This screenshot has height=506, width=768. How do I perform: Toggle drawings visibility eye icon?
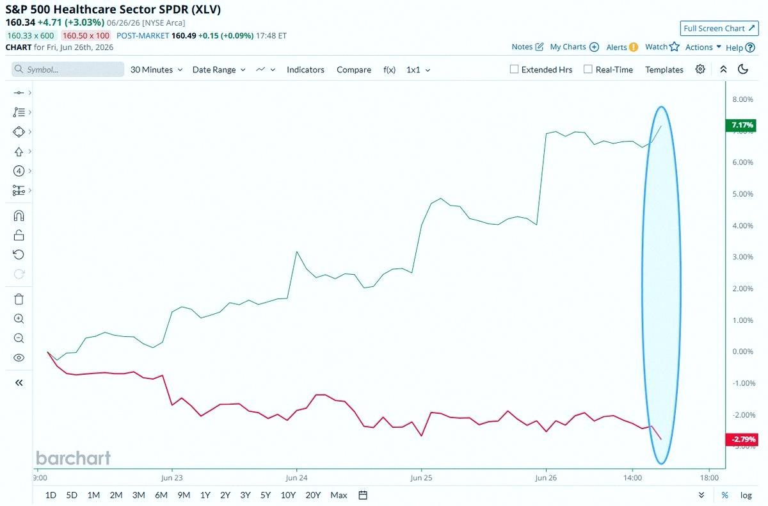click(x=19, y=358)
